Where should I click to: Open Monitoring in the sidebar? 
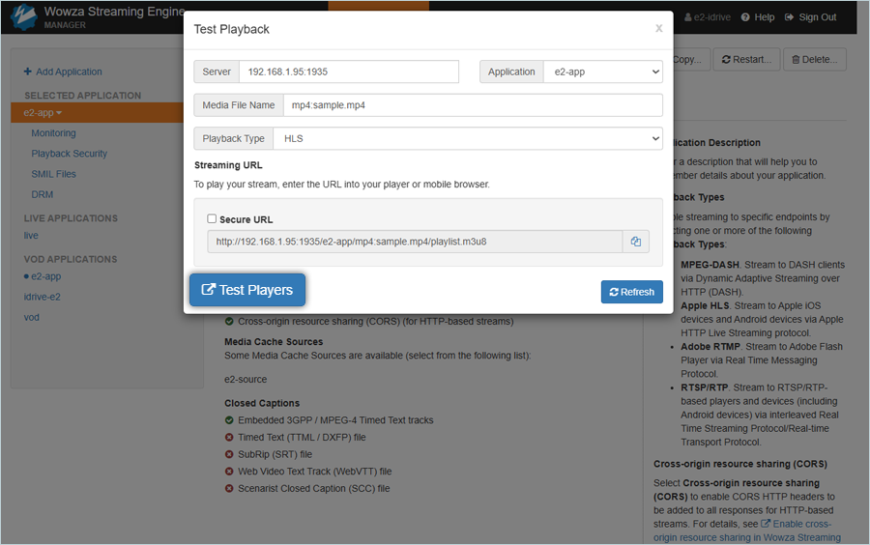[x=53, y=133]
